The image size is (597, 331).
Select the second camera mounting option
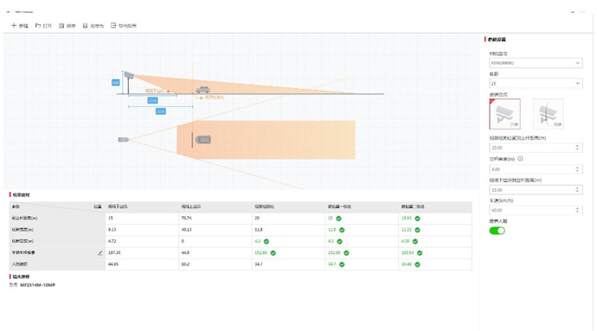(548, 114)
